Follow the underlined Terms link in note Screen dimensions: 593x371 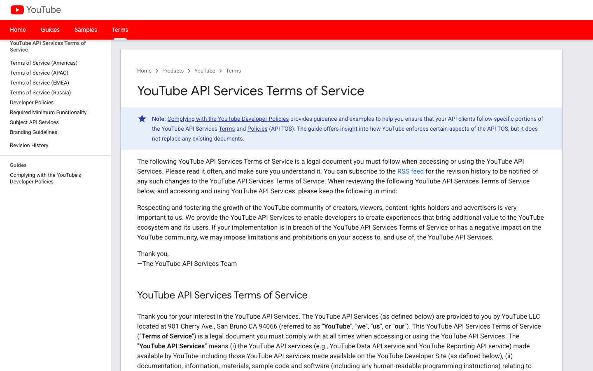click(x=227, y=129)
